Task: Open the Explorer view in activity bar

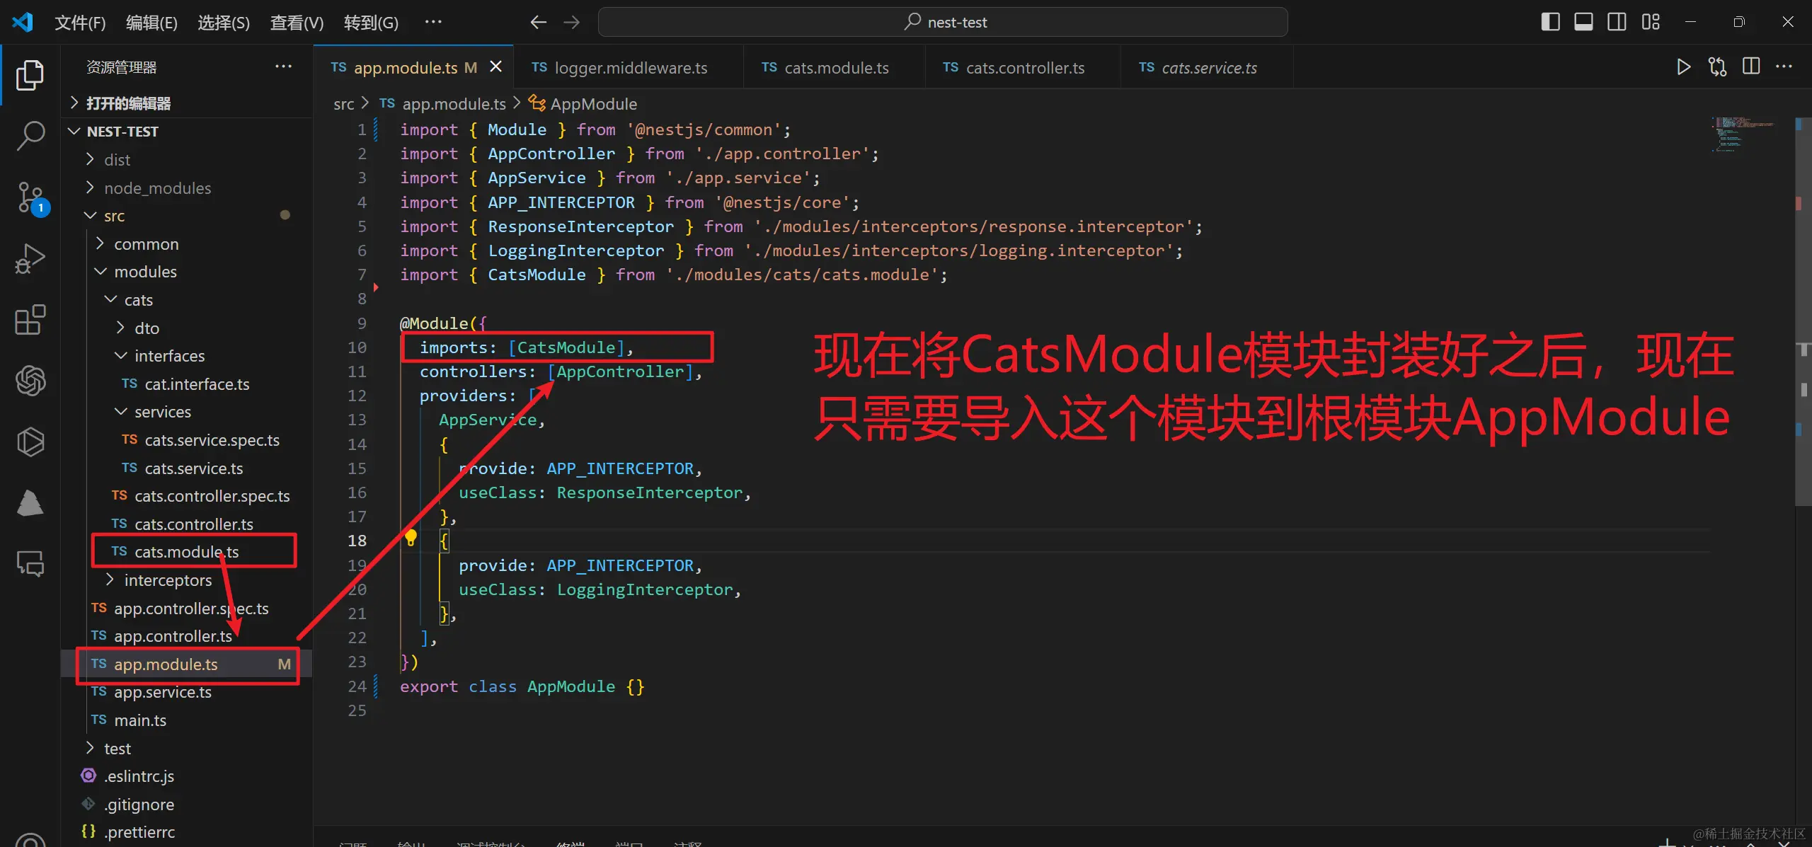Action: coord(30,75)
